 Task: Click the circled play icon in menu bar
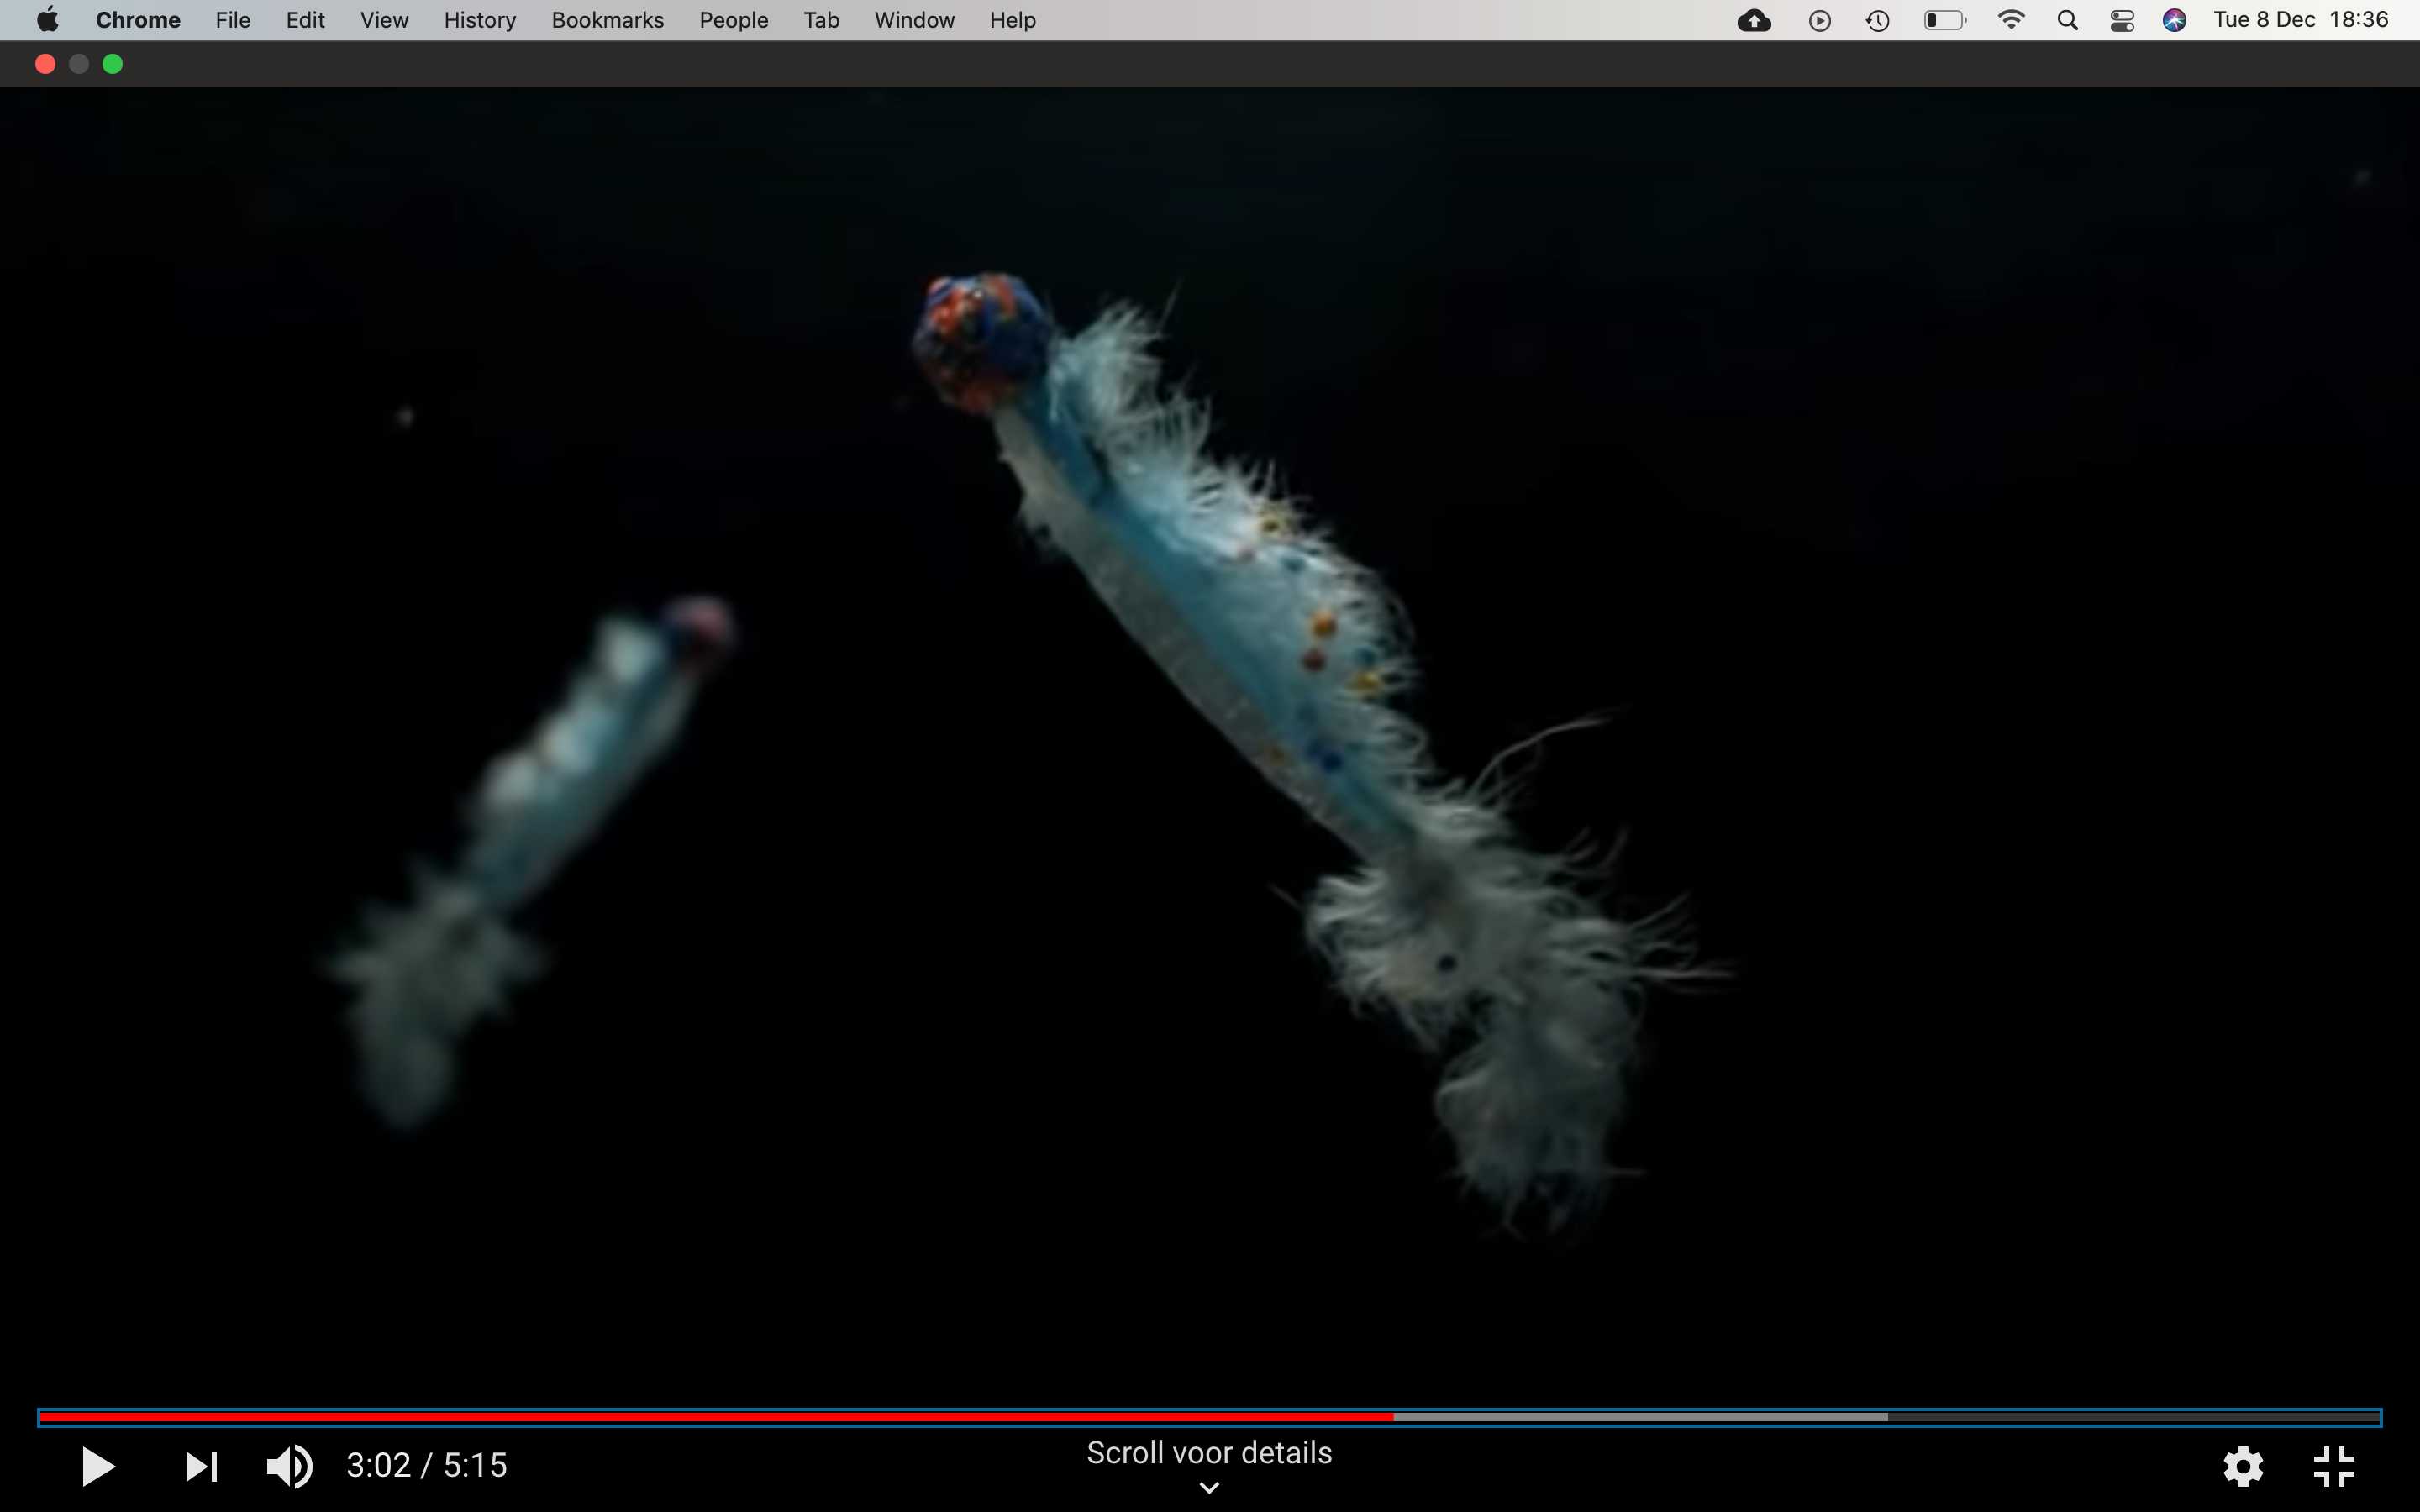[x=1820, y=20]
